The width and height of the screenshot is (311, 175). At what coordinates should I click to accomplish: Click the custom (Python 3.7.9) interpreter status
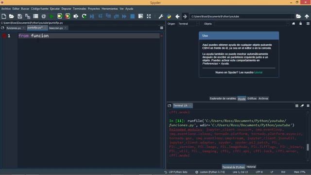tap(210, 172)
